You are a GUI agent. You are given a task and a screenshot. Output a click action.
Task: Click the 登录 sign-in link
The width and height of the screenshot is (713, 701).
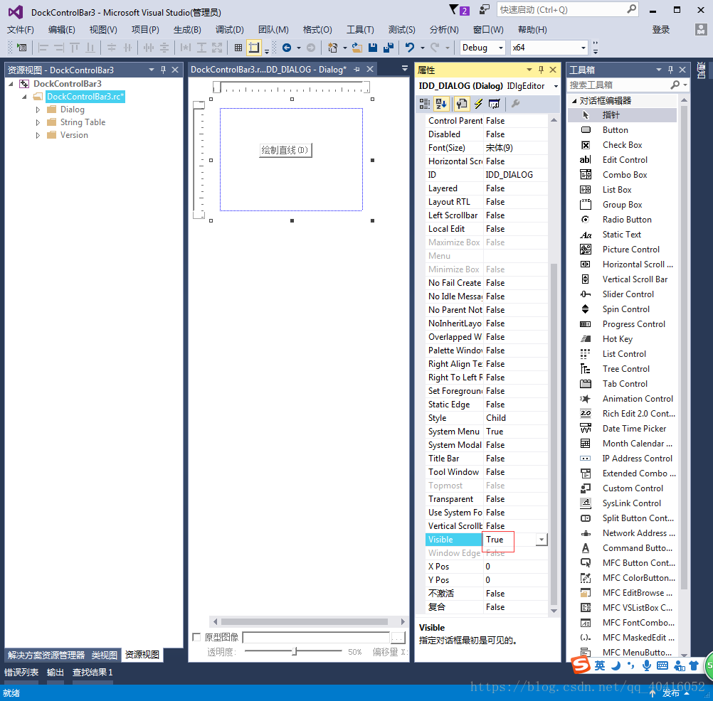coord(661,30)
